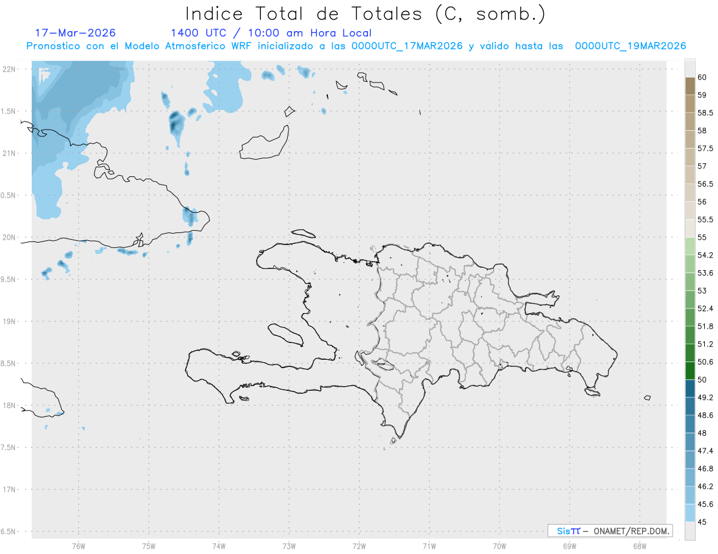Click the time '1400 UTC / 10:00 am Hora Local'
718x554 pixels.
[271, 33]
